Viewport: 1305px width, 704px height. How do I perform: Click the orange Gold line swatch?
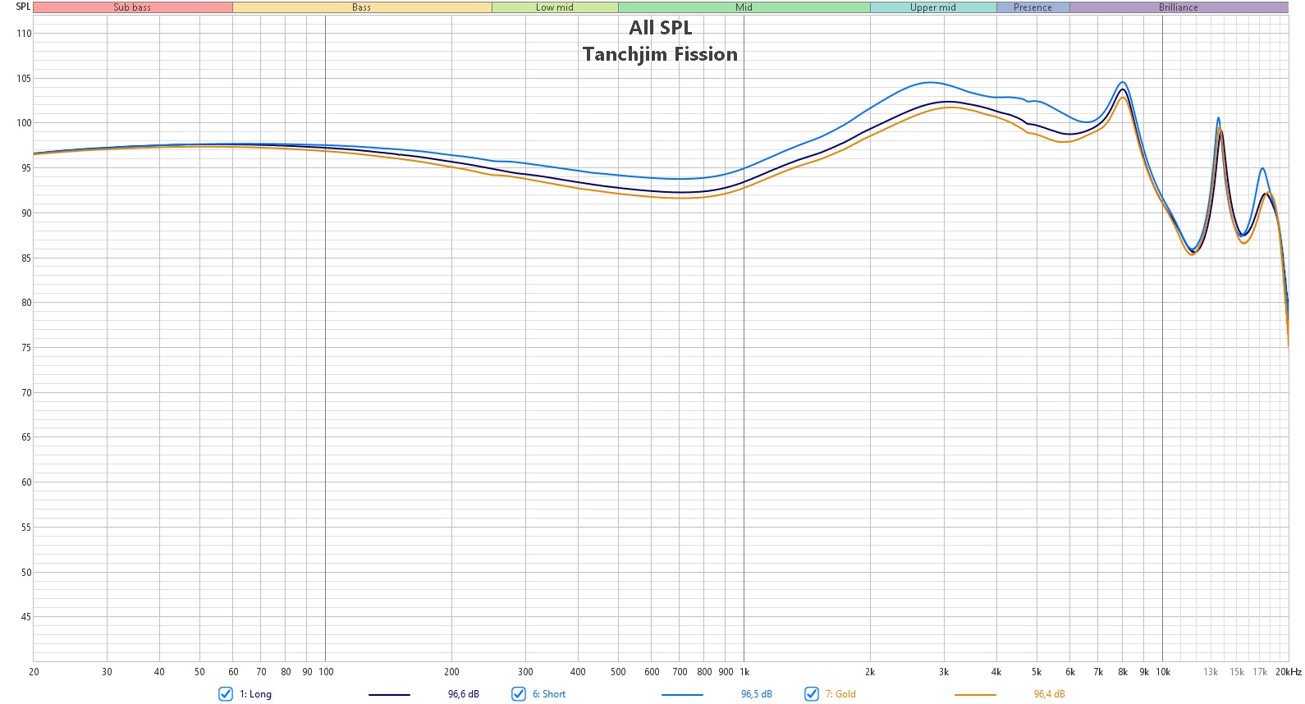tap(975, 695)
